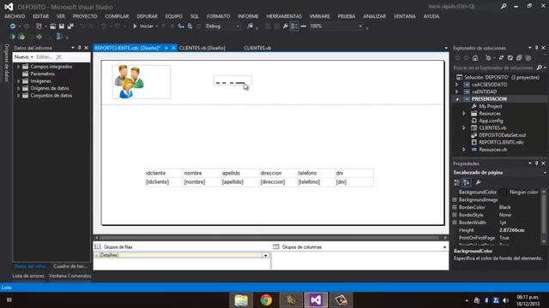Expand Orígenes de datos tree node

coord(19,88)
